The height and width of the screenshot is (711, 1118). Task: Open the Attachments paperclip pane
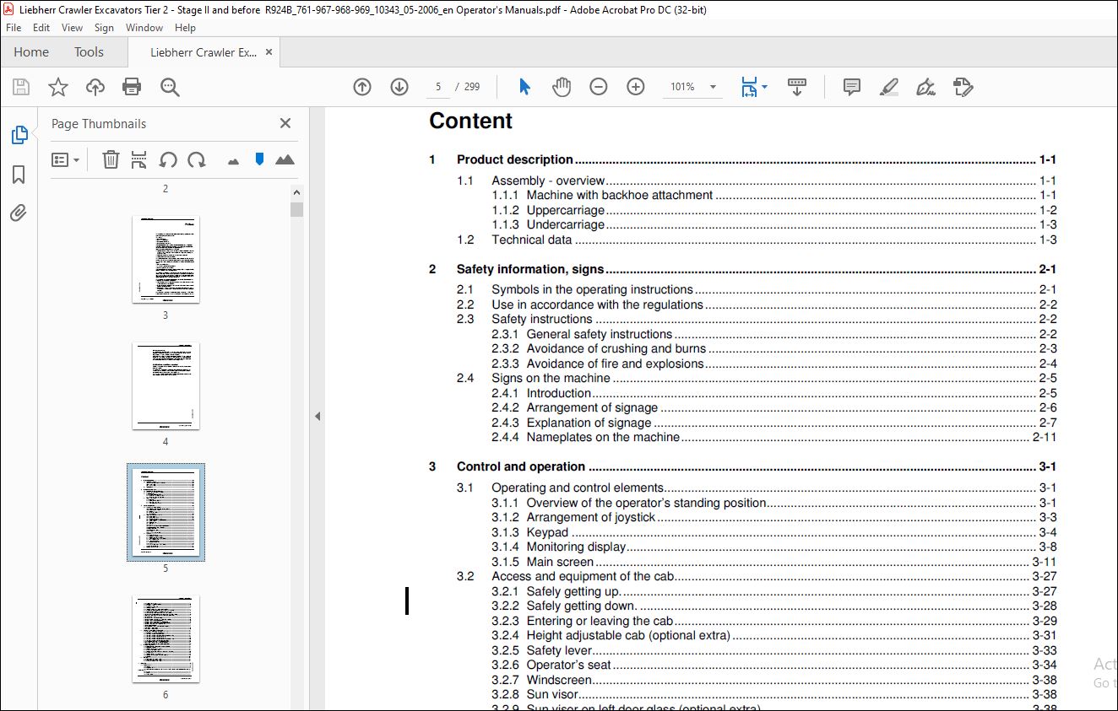pyautogui.click(x=19, y=213)
